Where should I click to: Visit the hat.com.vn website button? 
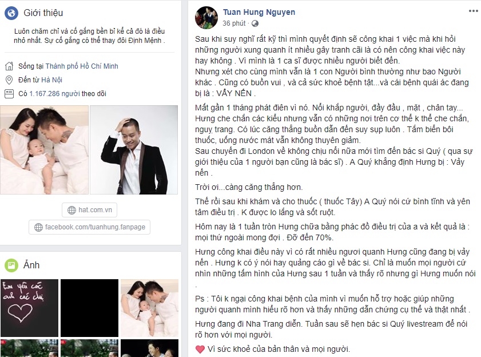click(x=89, y=210)
